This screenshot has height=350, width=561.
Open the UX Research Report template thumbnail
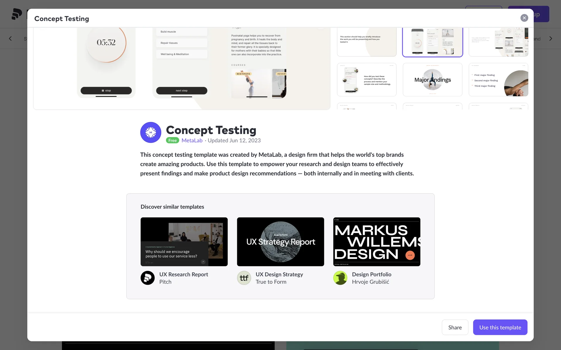(x=184, y=242)
